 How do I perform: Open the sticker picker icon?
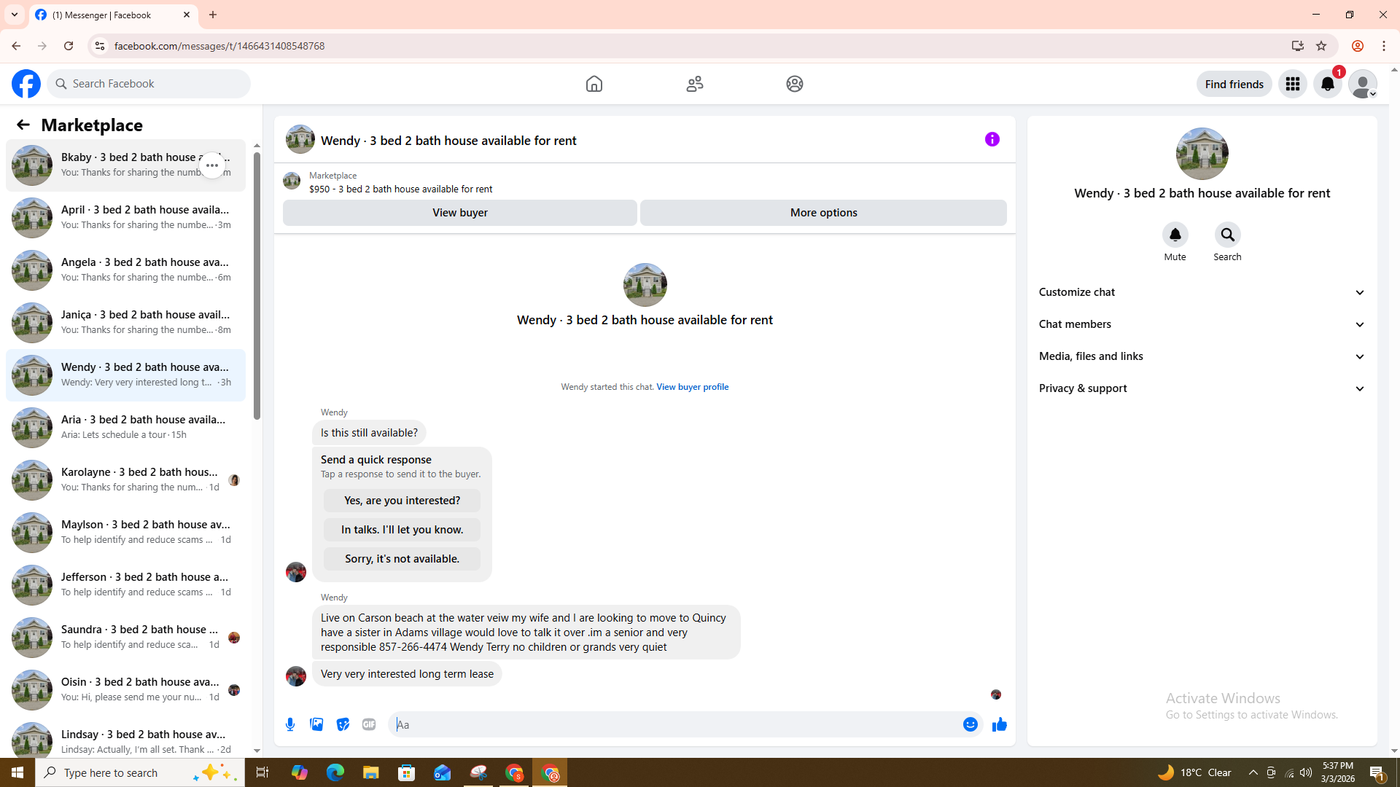343,724
